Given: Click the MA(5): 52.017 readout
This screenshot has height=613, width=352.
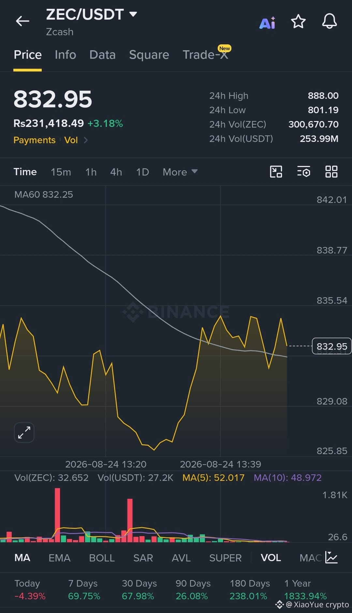Looking at the screenshot, I should (x=213, y=478).
